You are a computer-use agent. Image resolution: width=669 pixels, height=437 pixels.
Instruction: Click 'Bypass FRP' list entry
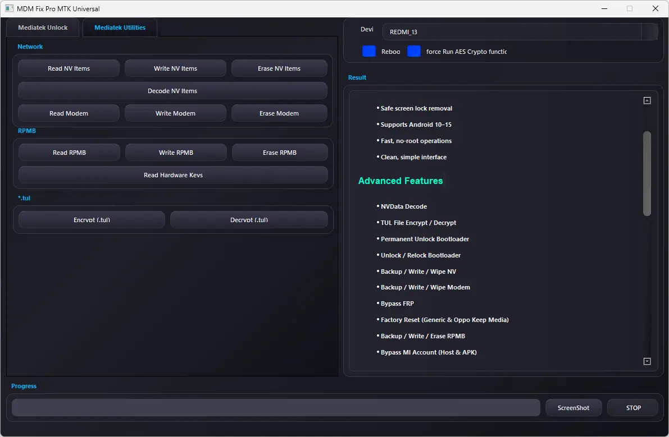coord(397,303)
